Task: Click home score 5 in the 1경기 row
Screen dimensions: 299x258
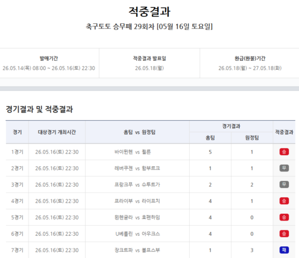Action: point(210,152)
